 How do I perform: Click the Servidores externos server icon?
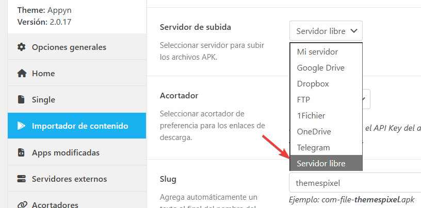coord(21,179)
